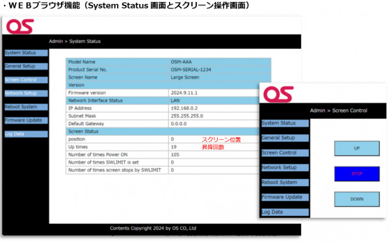Click the OS logo in System Status window

pos(20,27)
